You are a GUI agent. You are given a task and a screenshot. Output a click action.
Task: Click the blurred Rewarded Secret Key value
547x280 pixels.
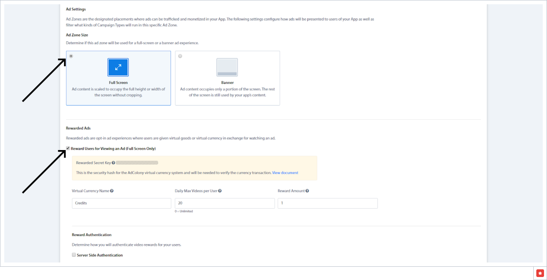pos(137,163)
